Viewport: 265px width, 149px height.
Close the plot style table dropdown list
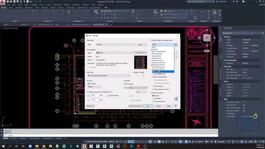click(x=173, y=45)
